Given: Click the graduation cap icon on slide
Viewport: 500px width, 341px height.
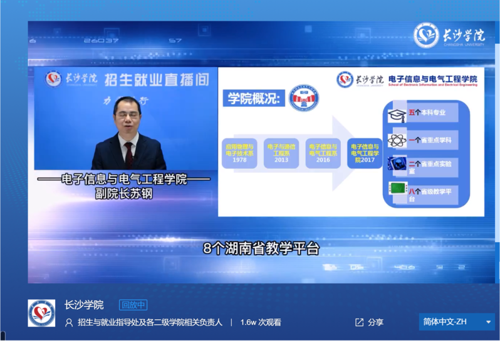Looking at the screenshot, I should point(397,115).
